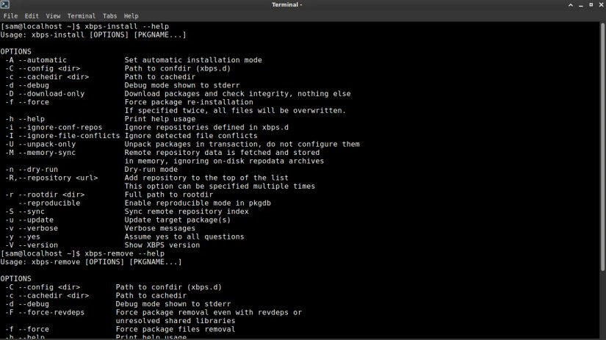606x340 pixels.
Task: Click 'Force package re-installation' description
Action: [x=189, y=102]
